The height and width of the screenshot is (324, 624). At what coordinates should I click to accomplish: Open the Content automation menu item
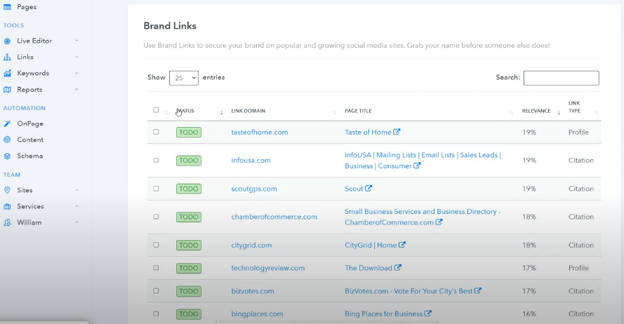[30, 140]
